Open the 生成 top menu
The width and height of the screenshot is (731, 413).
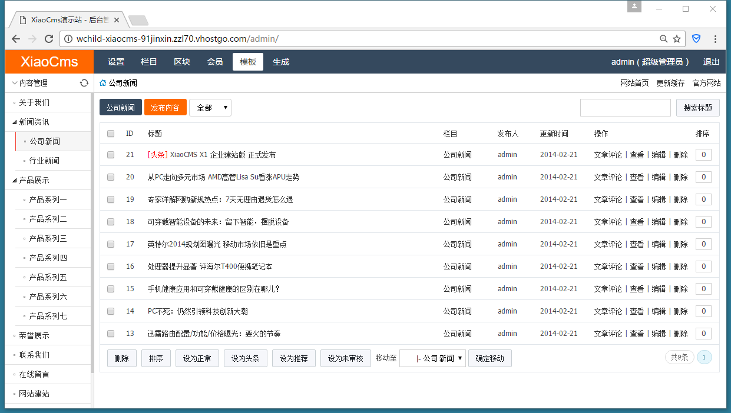[x=281, y=62]
